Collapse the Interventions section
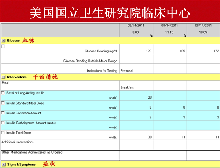 point(3,77)
